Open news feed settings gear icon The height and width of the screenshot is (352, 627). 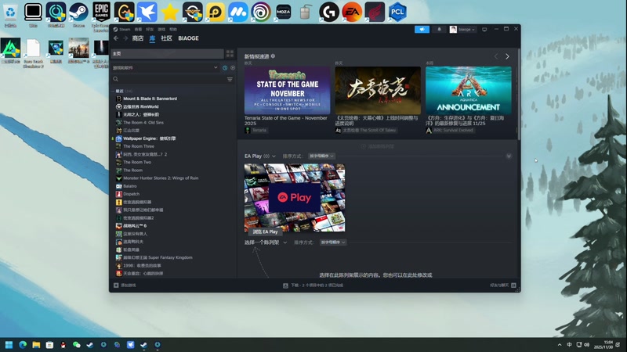pyautogui.click(x=273, y=56)
